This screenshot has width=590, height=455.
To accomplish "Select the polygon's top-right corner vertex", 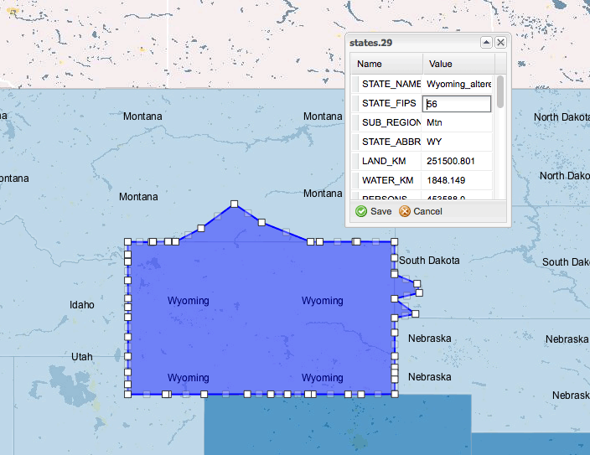I will click(x=394, y=241).
